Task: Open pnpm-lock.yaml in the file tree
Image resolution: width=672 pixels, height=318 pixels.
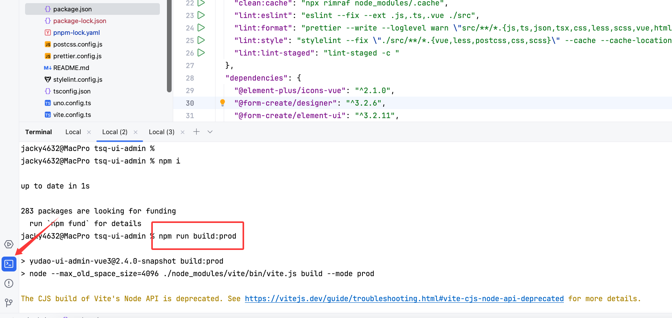Action: point(76,32)
